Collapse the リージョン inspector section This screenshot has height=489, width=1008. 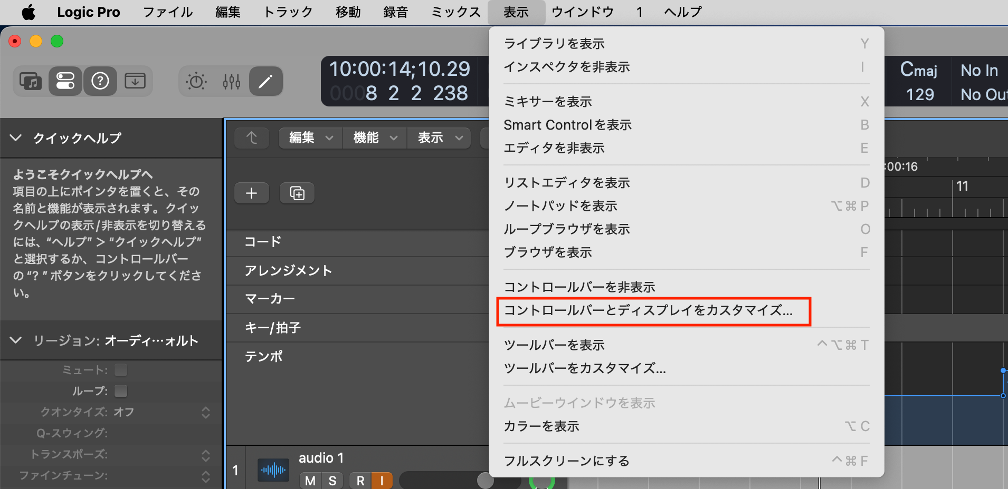tap(16, 340)
